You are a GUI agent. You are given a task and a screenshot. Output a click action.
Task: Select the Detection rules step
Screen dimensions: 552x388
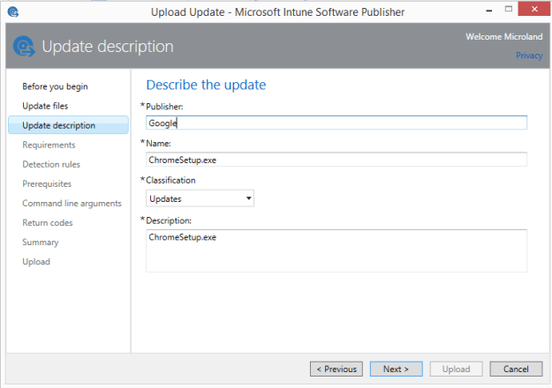pyautogui.click(x=51, y=164)
